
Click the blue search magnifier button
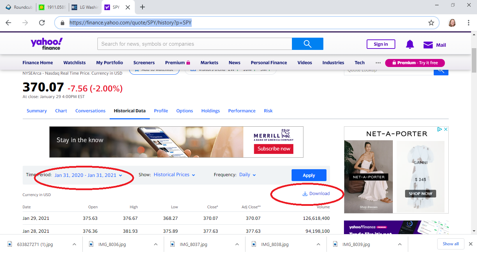(x=308, y=44)
